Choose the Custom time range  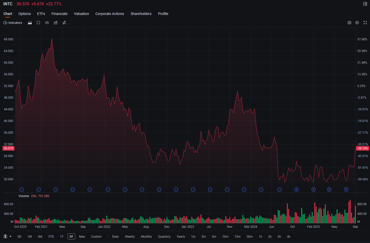click(96, 237)
